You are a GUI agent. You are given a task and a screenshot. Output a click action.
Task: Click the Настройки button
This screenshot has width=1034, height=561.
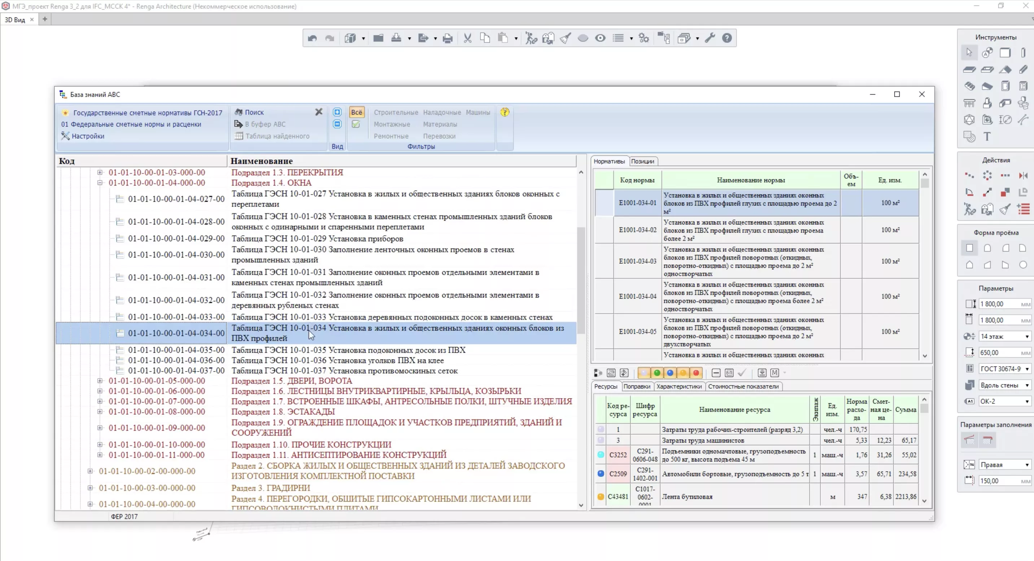[88, 136]
